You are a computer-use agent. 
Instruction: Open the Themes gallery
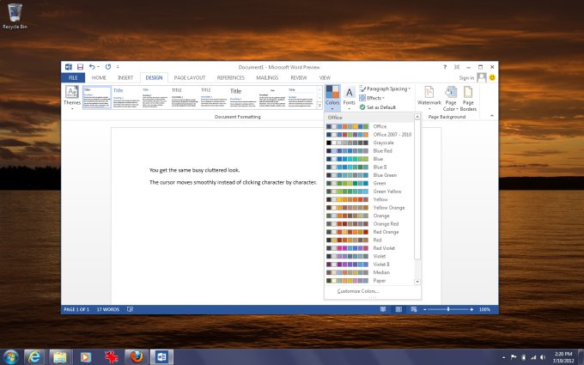(72, 97)
